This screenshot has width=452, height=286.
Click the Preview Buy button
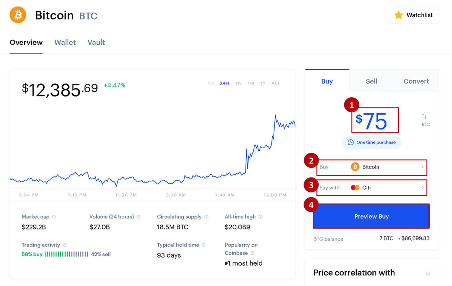tap(372, 216)
